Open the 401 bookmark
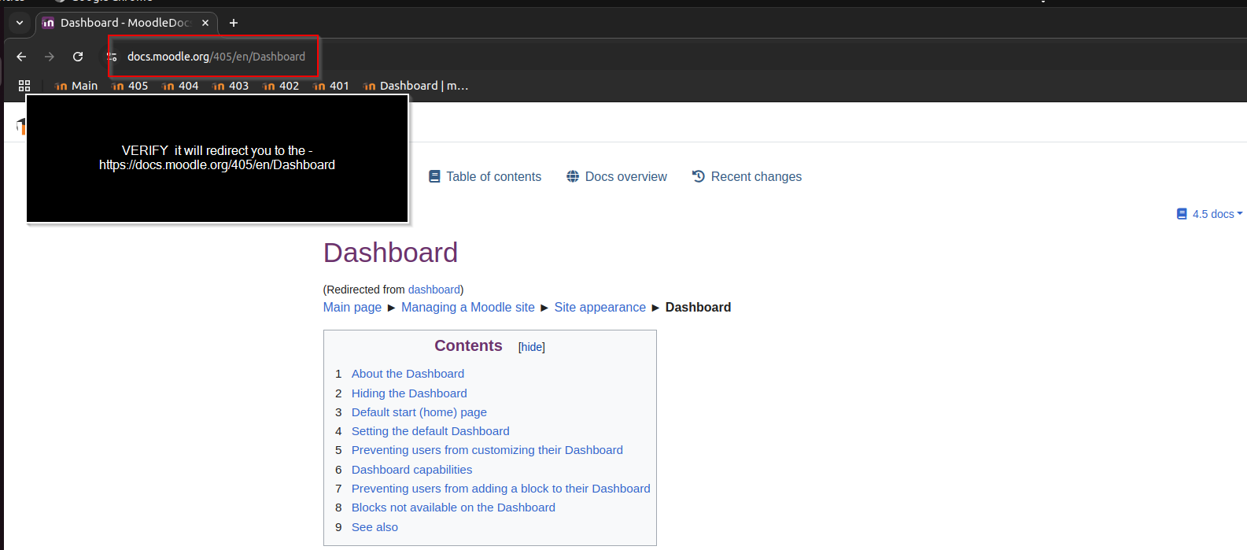Screen dimensions: 1247x550 pyautogui.click(x=331, y=86)
